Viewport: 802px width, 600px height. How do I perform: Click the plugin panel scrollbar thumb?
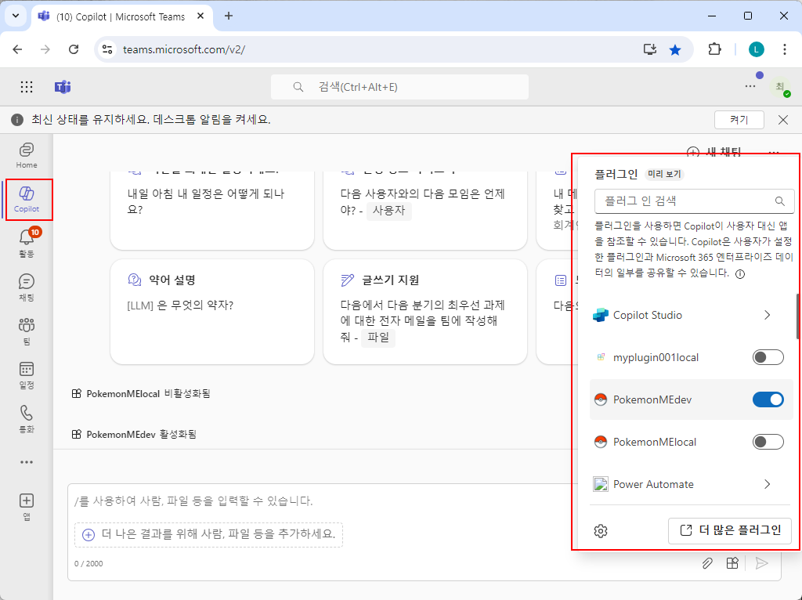tap(798, 316)
